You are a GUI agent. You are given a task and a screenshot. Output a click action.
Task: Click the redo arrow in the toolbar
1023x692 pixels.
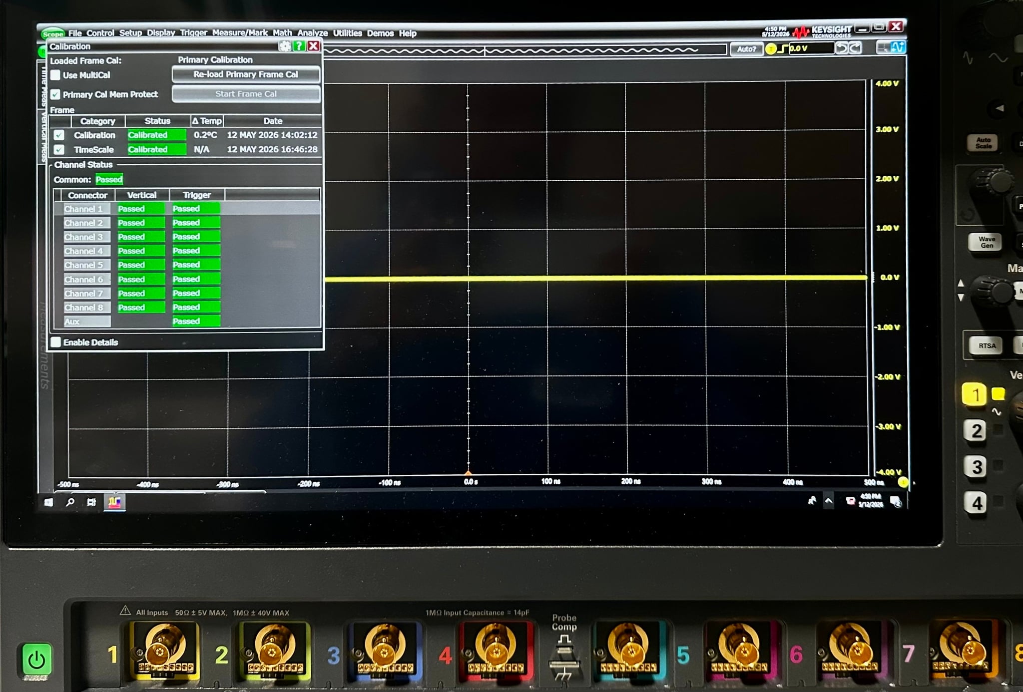point(855,48)
